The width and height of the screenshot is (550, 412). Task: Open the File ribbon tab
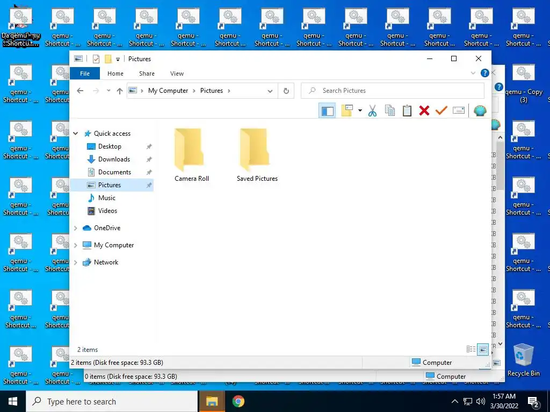[x=85, y=73]
